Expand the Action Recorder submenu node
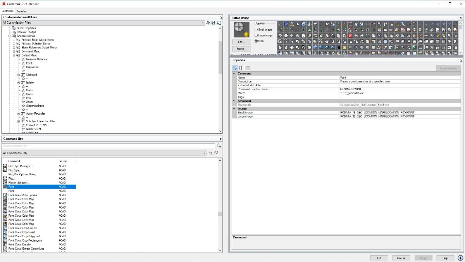 (x=18, y=113)
